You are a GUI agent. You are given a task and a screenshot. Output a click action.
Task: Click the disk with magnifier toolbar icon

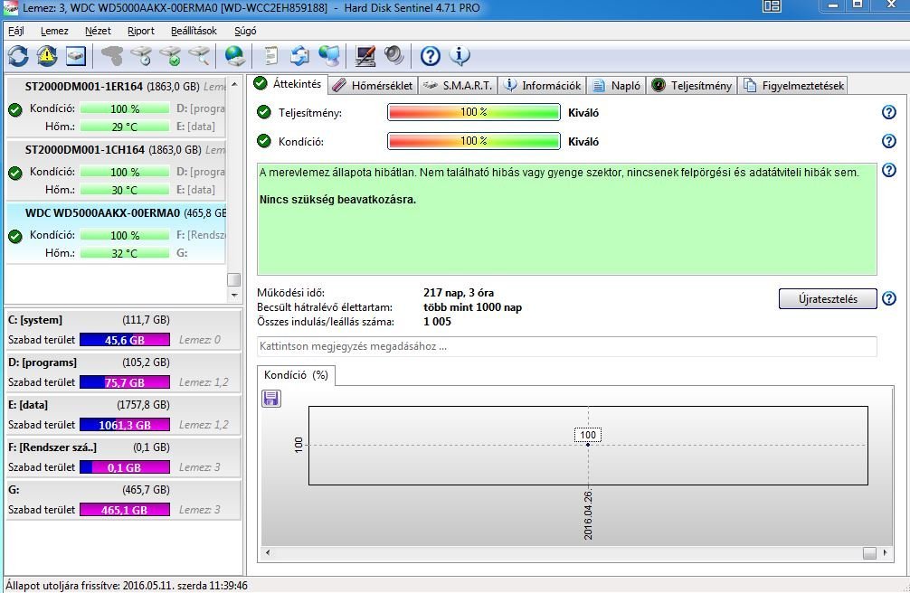tap(199, 56)
